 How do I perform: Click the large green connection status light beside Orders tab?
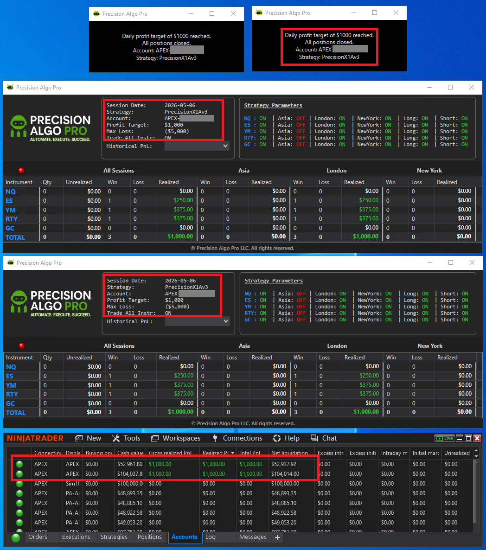[x=16, y=537]
